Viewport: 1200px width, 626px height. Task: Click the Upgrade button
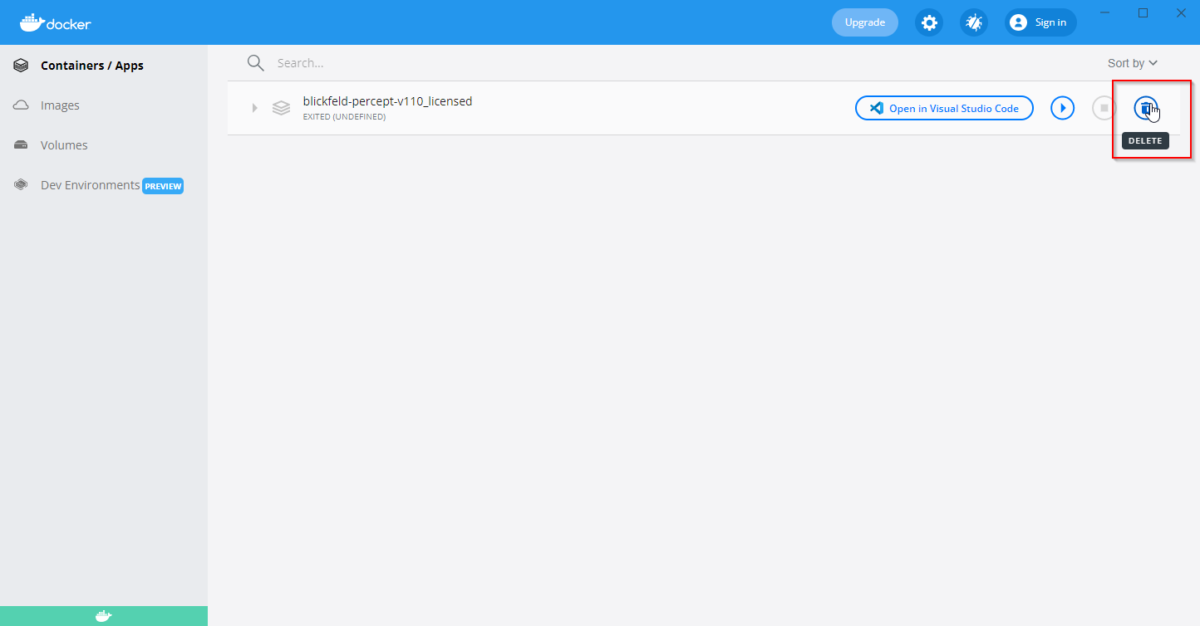pyautogui.click(x=865, y=22)
